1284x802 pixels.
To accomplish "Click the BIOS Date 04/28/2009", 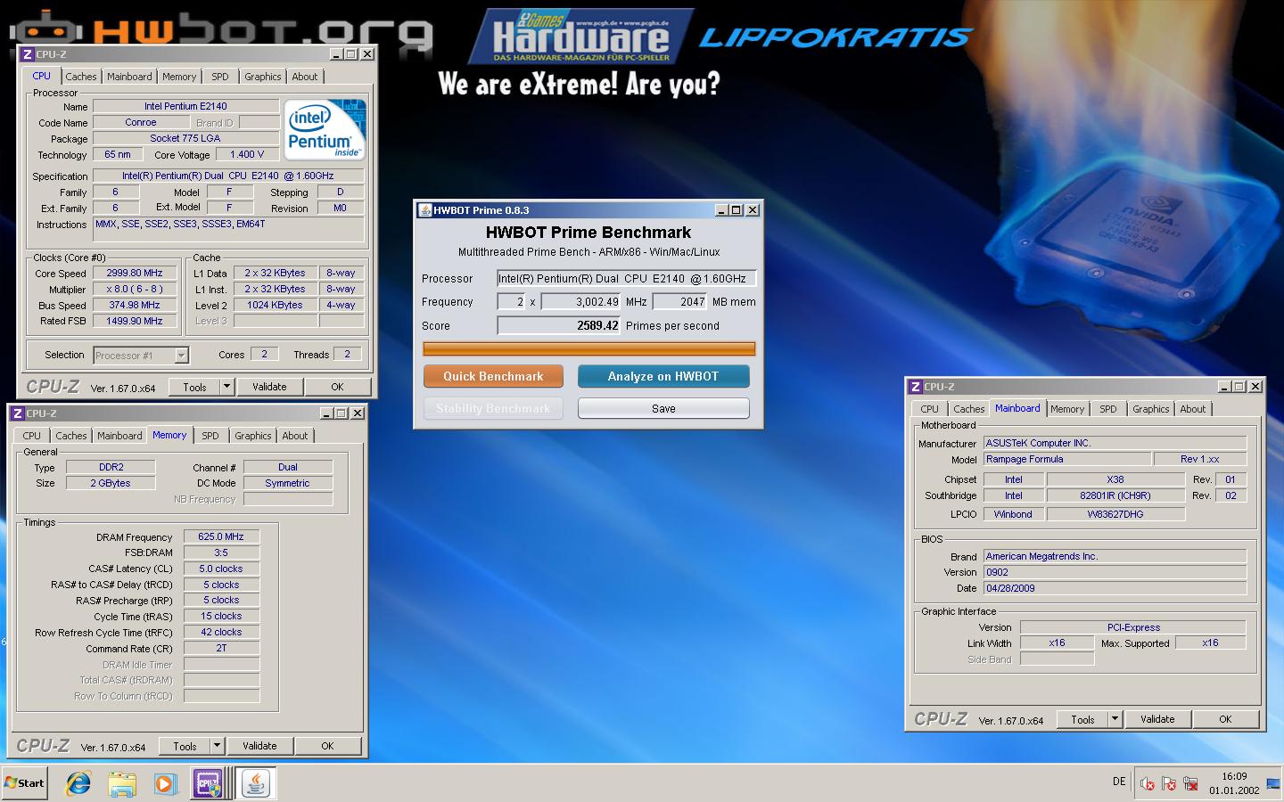I will (1115, 588).
